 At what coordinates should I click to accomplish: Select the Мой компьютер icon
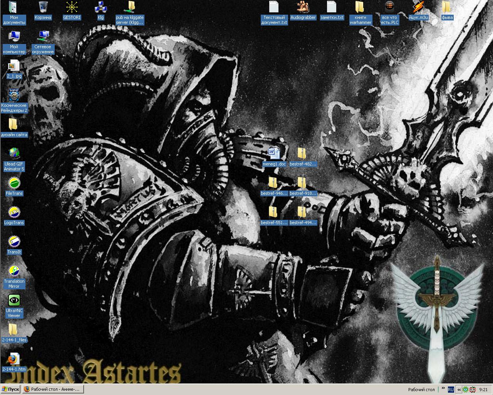pos(14,42)
